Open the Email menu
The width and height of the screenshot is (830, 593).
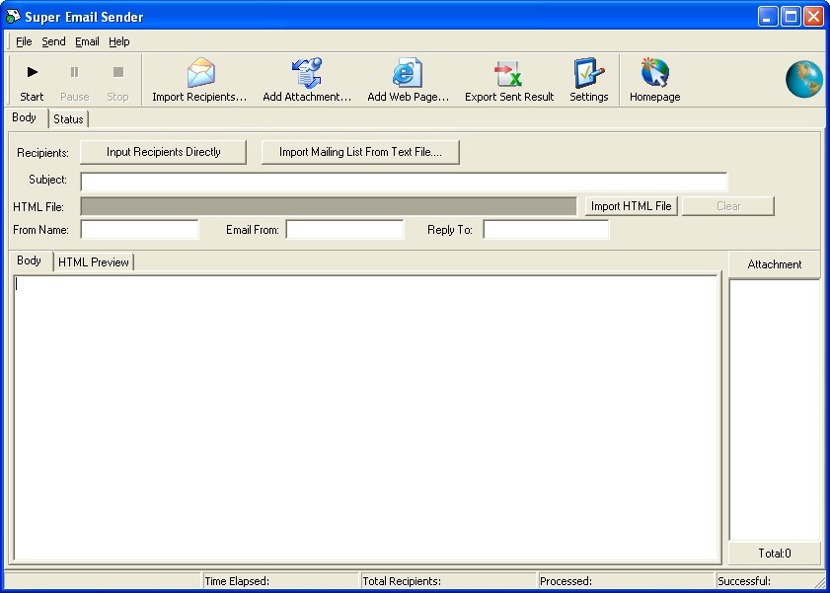point(87,41)
